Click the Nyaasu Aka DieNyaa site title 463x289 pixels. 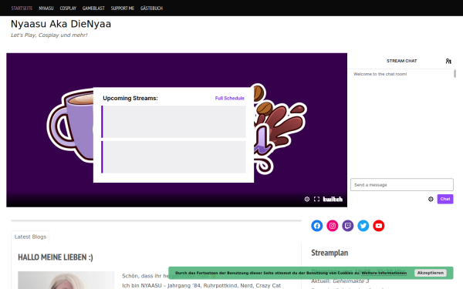coord(61,24)
